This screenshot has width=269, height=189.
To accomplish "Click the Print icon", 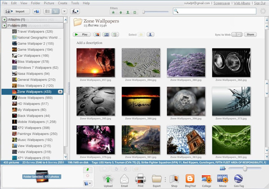I will click(140, 180).
